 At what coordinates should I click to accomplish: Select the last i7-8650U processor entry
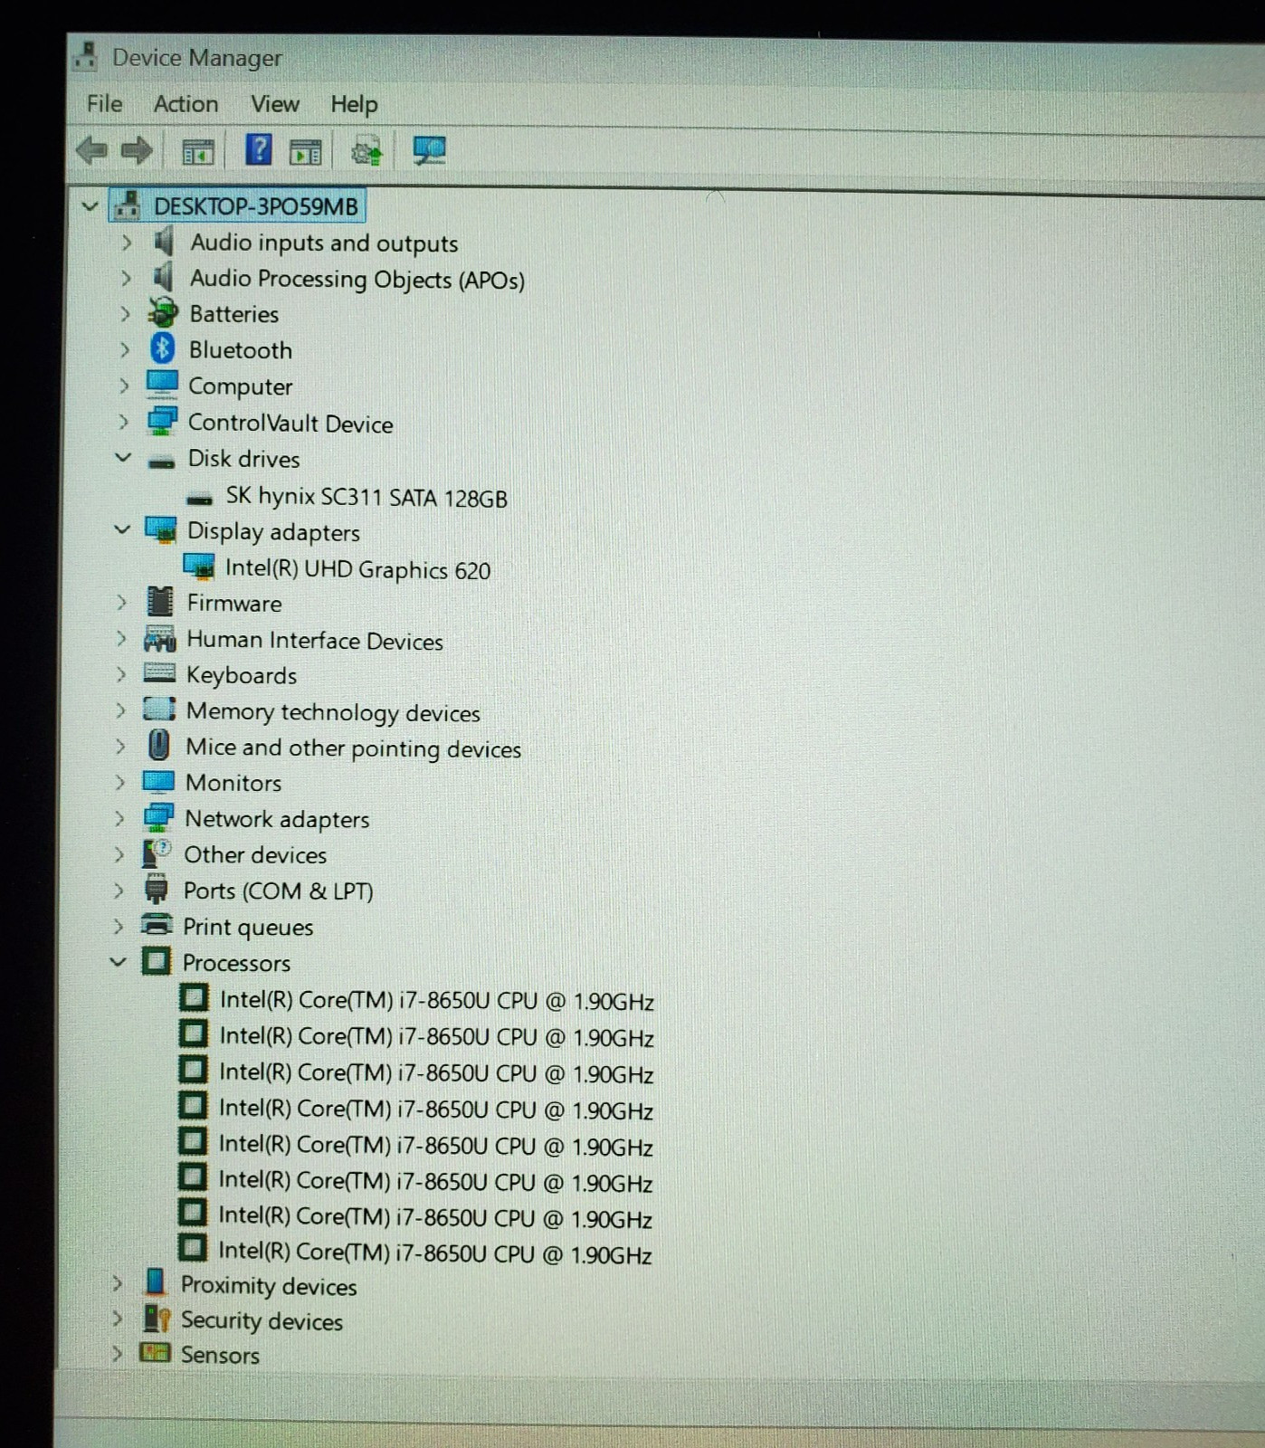[x=434, y=1253]
